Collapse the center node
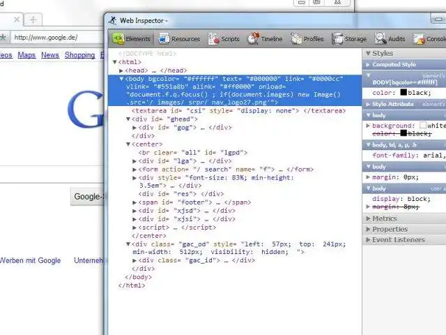This screenshot has height=335, width=446. pyautogui.click(x=128, y=144)
